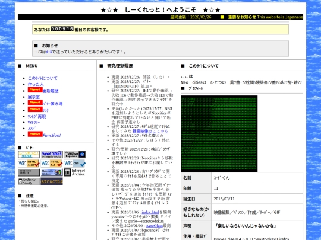
Task: Open the このｻｲﾄについて menu link
Action: (43, 78)
